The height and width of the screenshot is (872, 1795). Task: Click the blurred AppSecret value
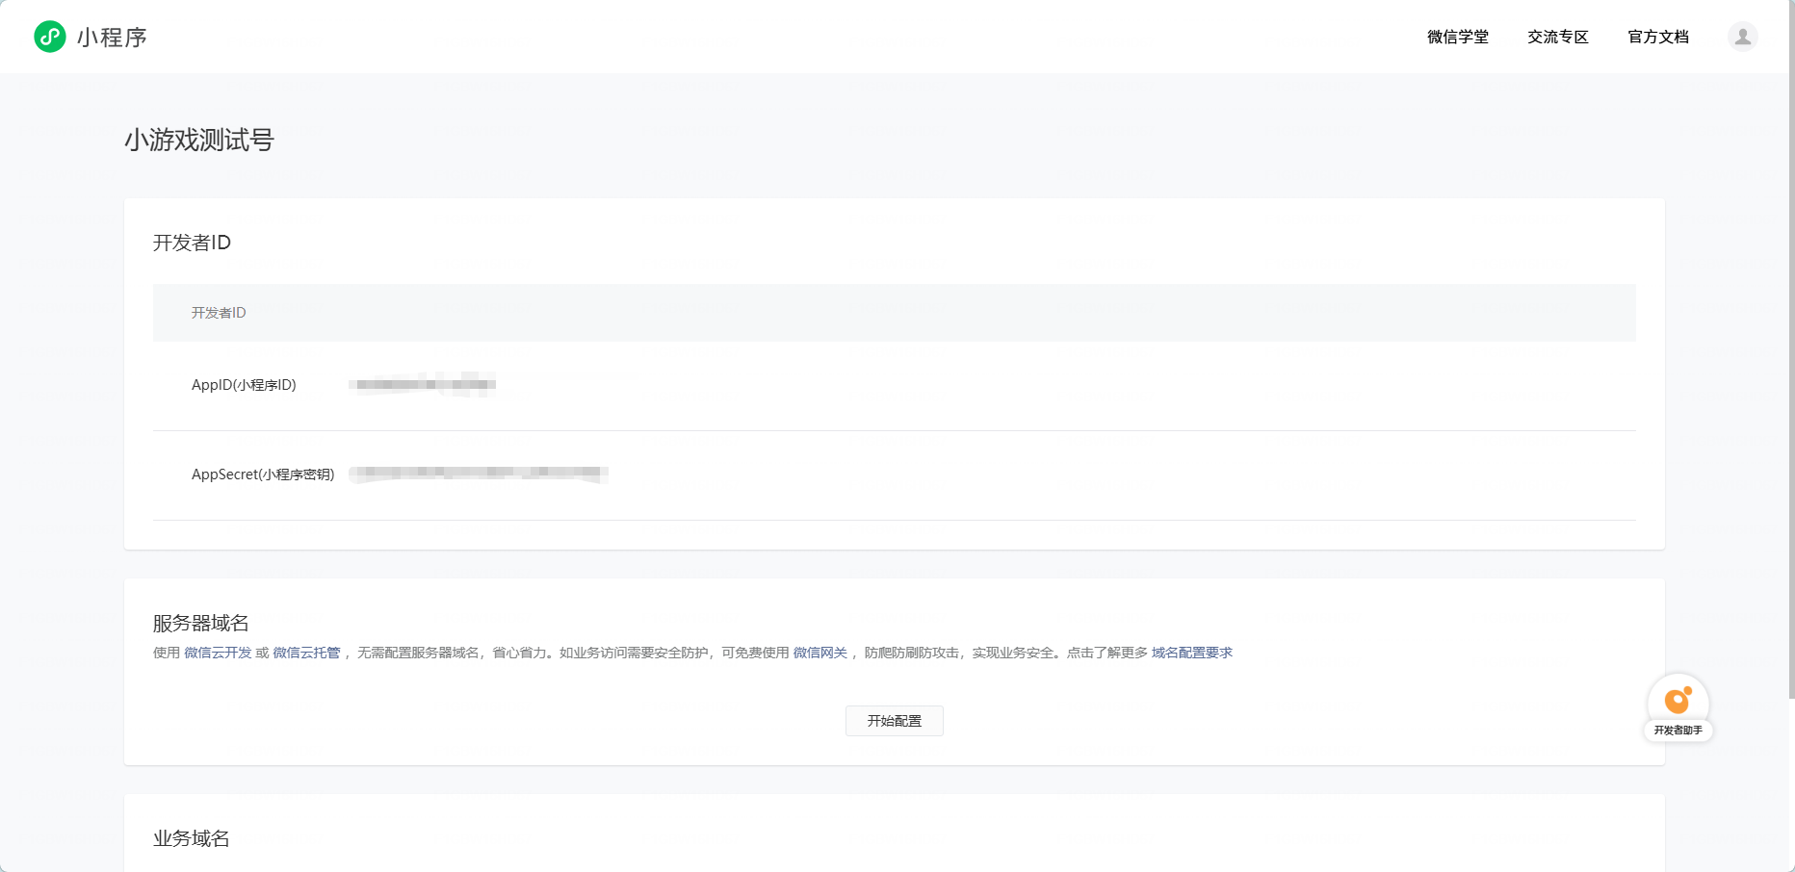(479, 474)
